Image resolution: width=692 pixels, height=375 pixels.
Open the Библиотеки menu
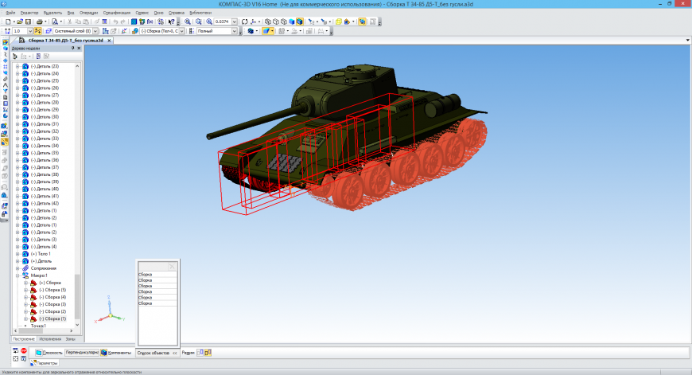200,13
